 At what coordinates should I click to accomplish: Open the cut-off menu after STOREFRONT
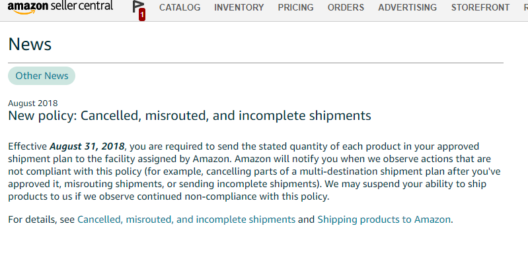click(525, 7)
